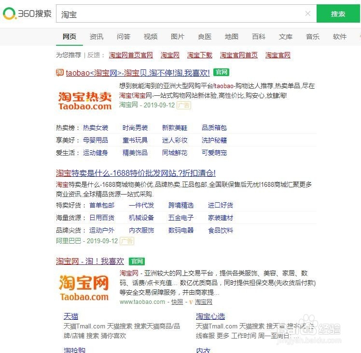Select the 网页 tab

point(69,36)
